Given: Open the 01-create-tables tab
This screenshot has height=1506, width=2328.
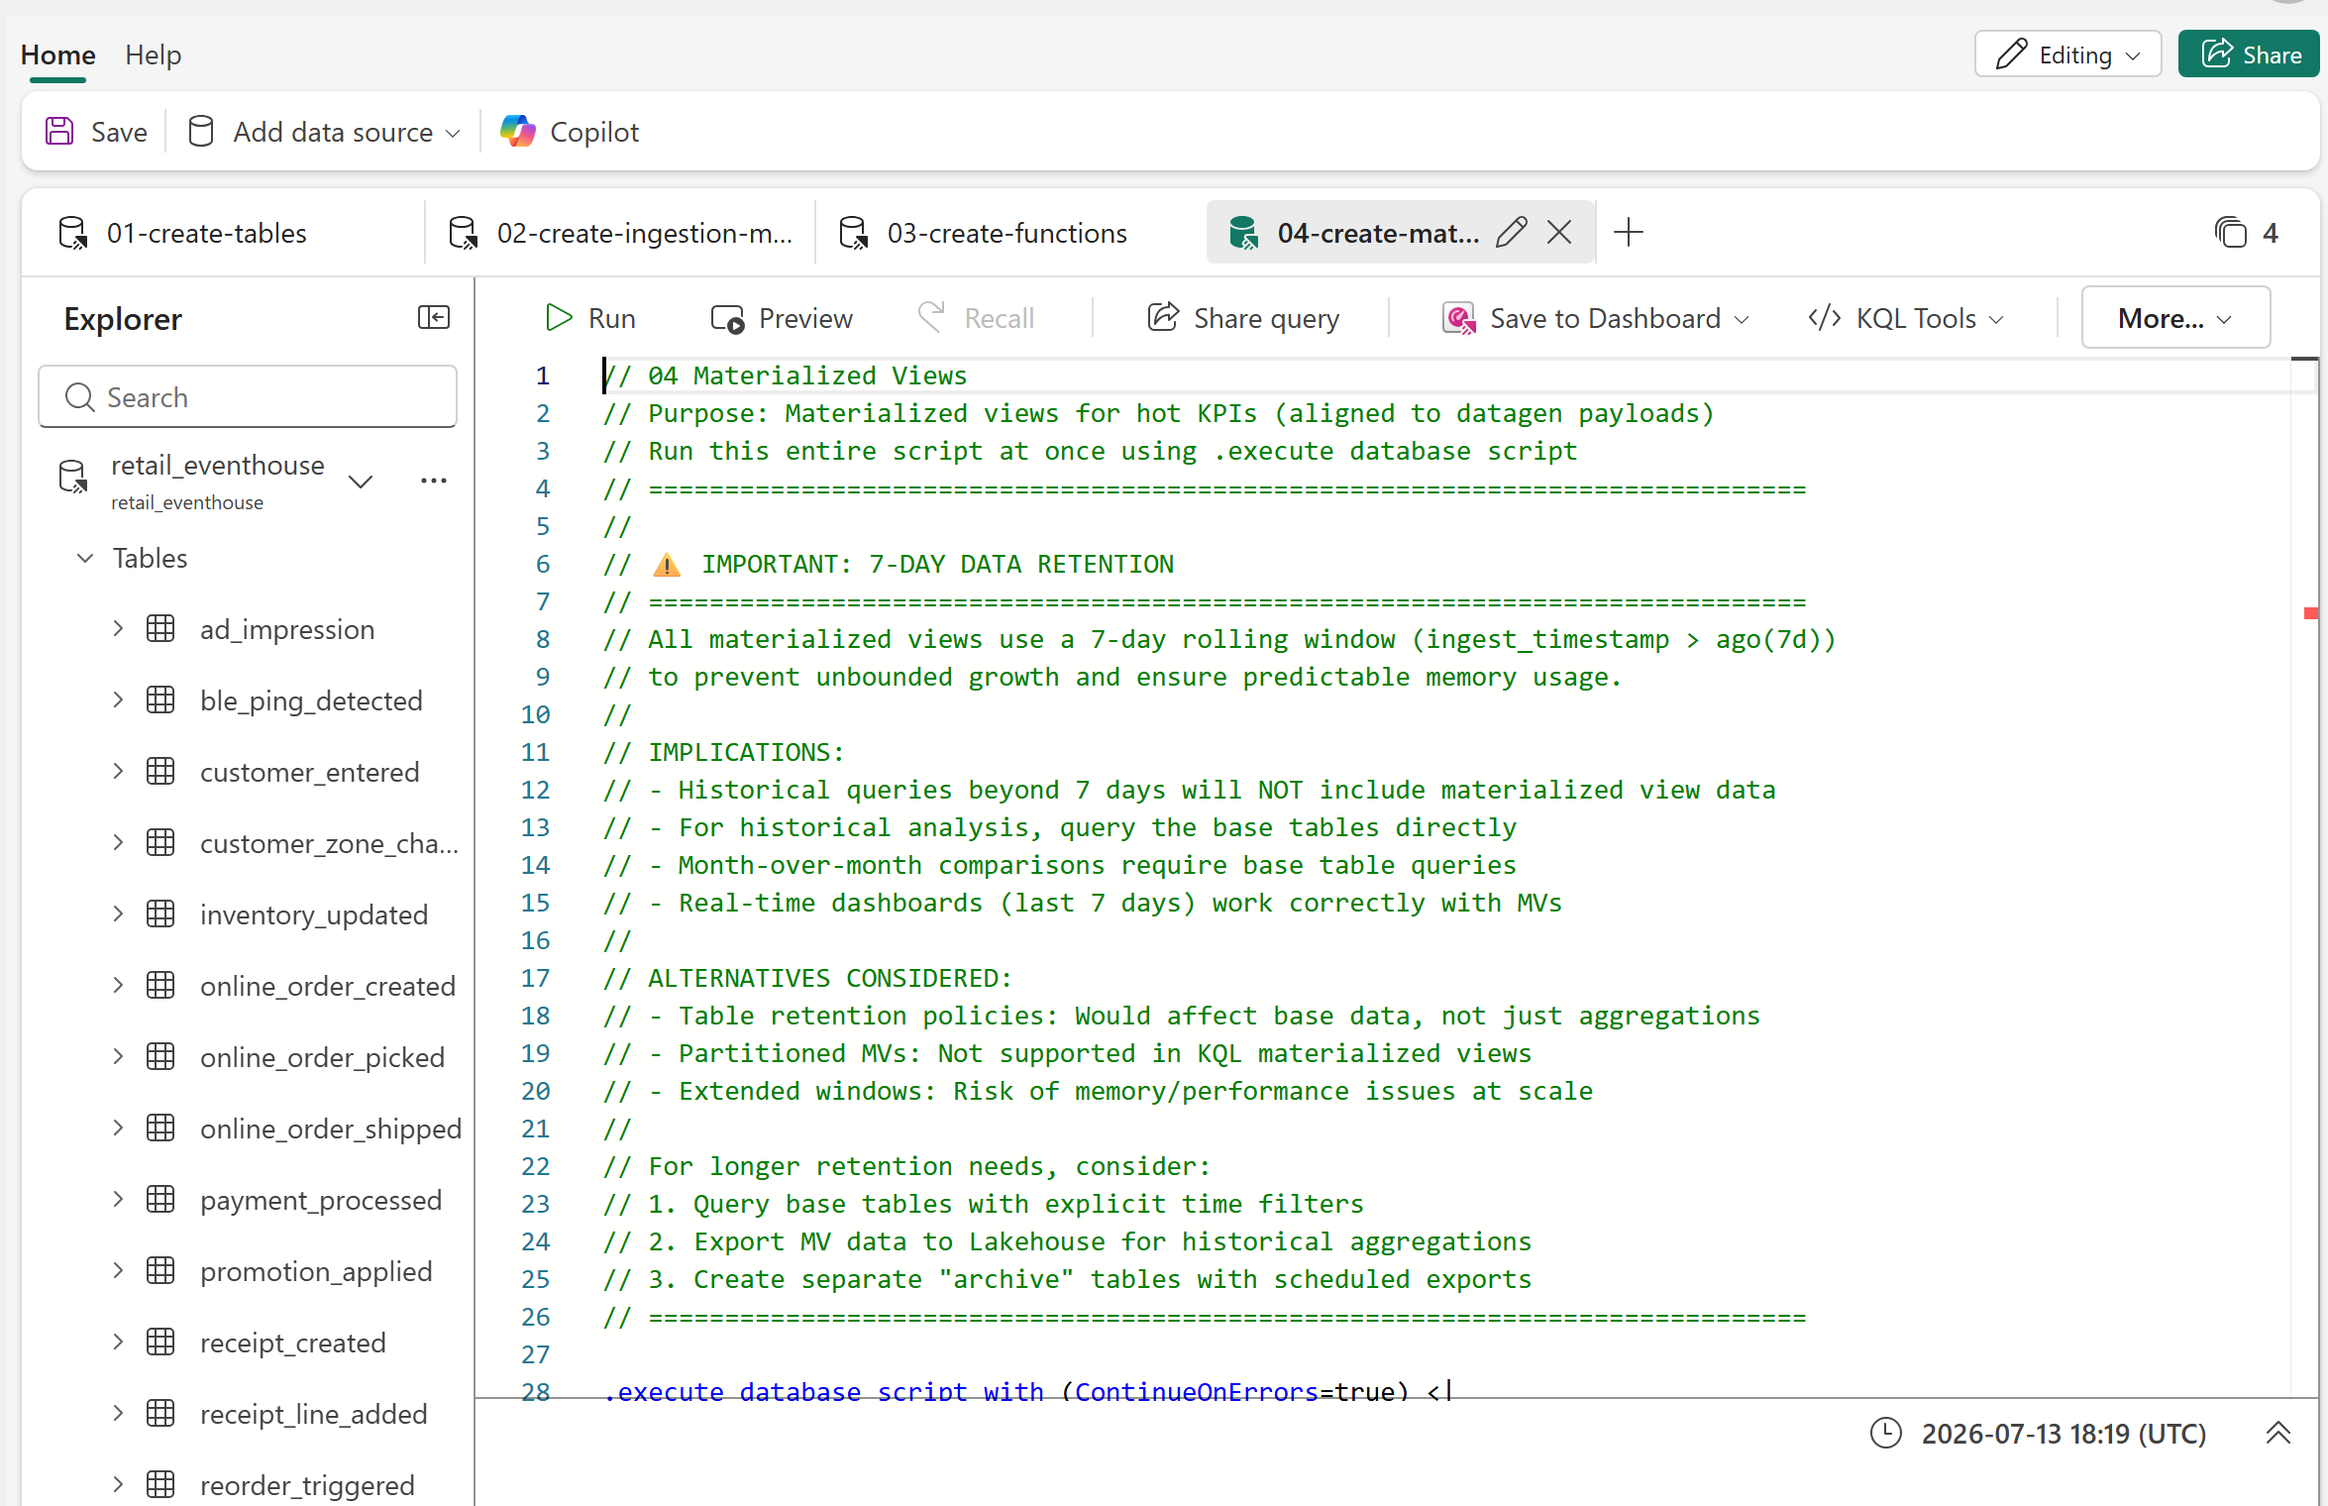Looking at the screenshot, I should pos(206,233).
